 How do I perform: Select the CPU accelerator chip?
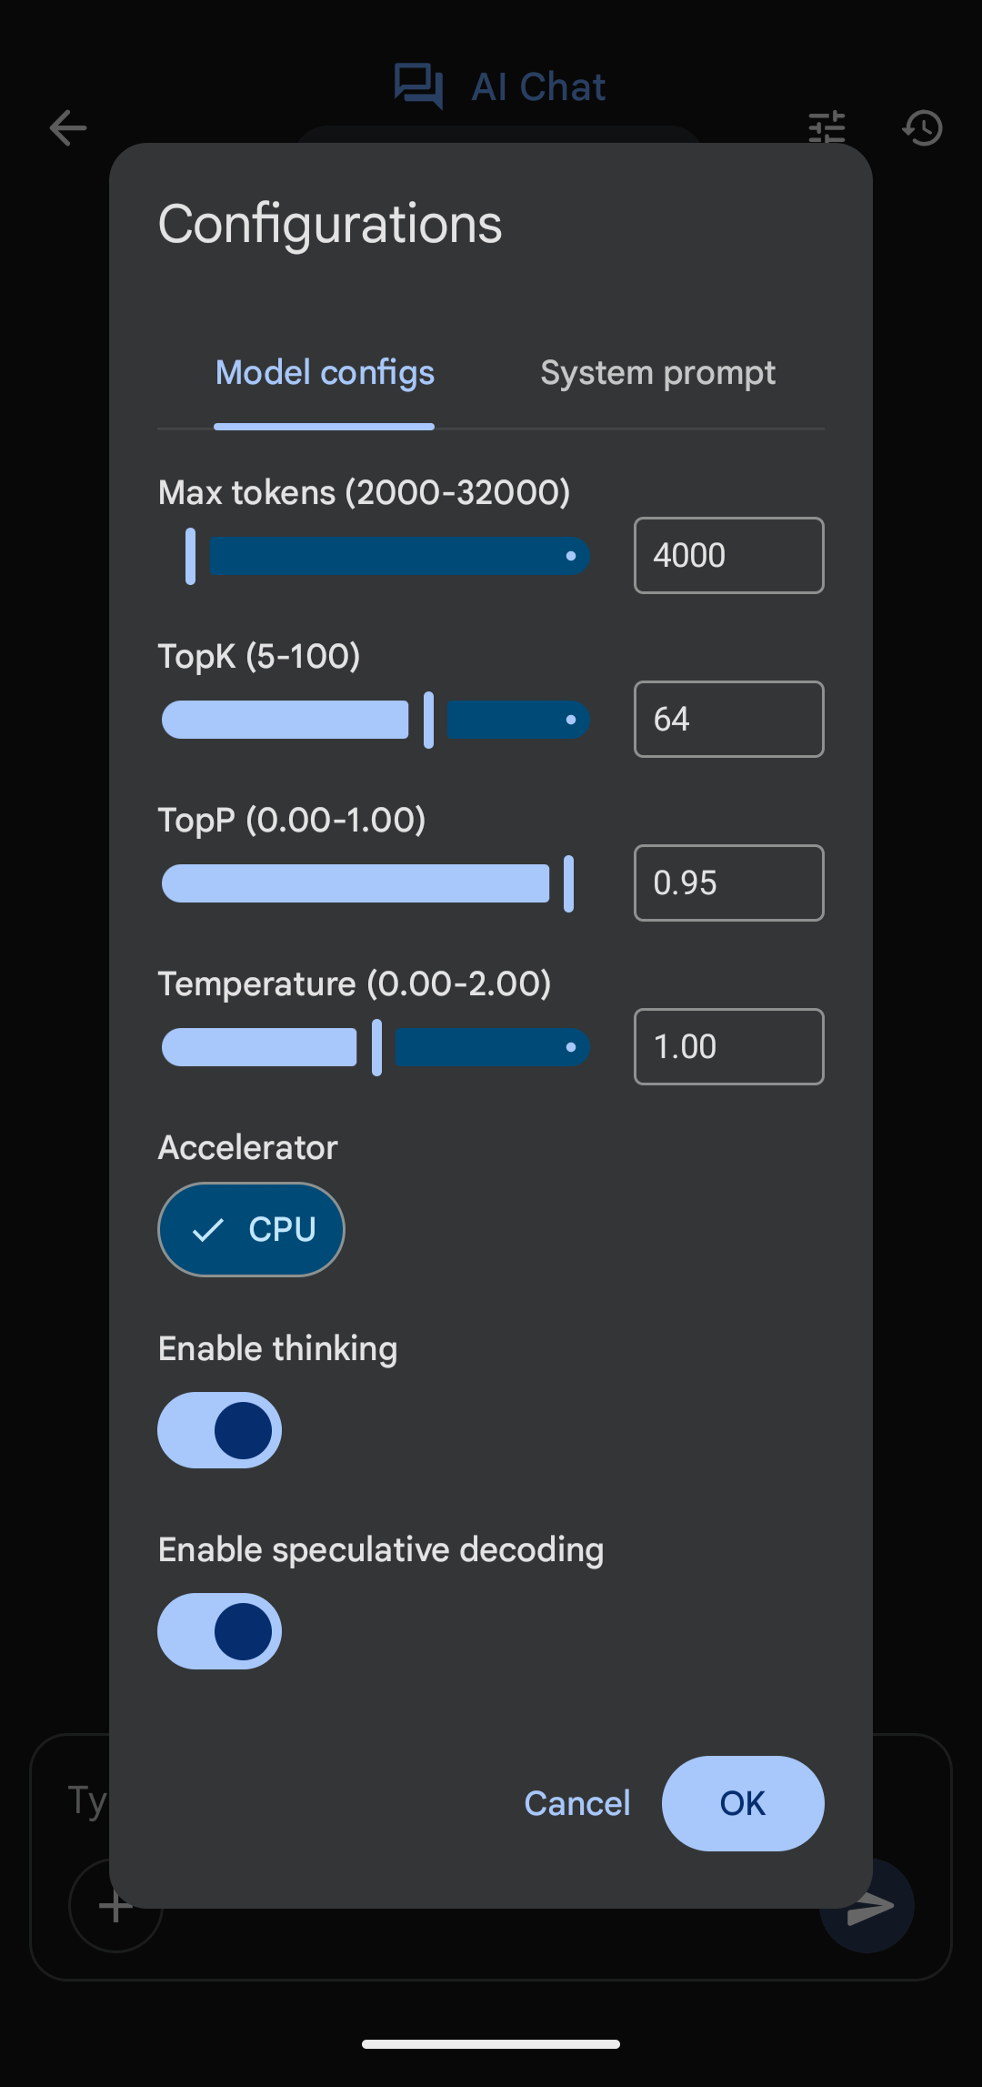252,1229
